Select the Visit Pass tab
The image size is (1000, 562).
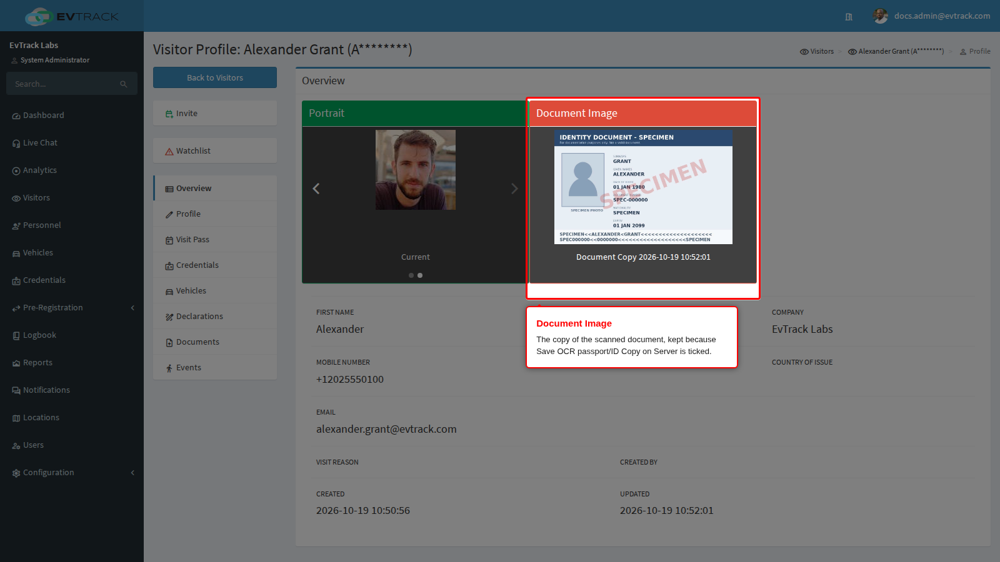pos(215,239)
